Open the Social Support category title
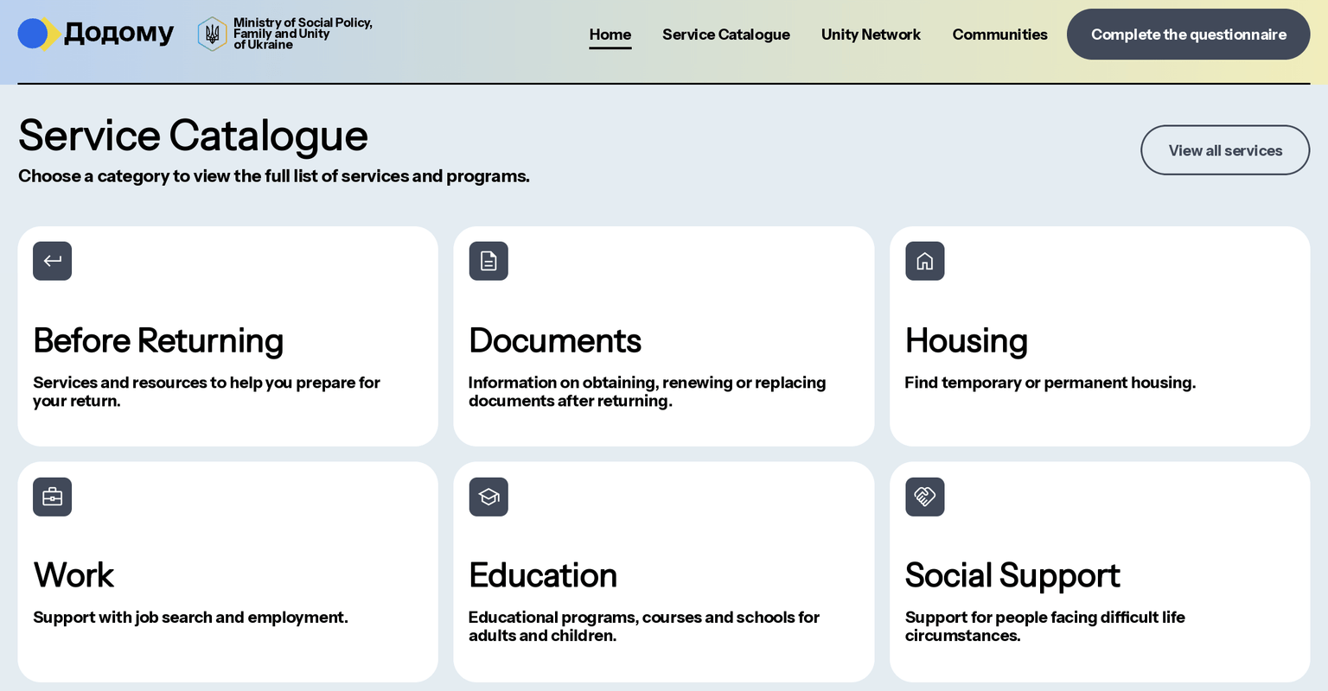This screenshot has width=1328, height=691. pyautogui.click(x=1012, y=575)
